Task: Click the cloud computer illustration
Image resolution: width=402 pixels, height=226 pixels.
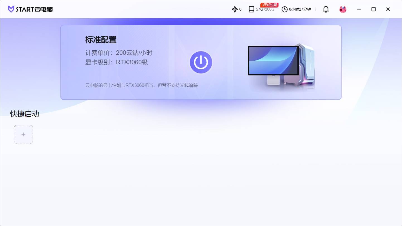Action: 282,66
